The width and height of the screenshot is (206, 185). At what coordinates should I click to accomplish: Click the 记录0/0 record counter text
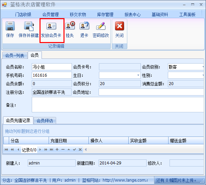pos(29,150)
